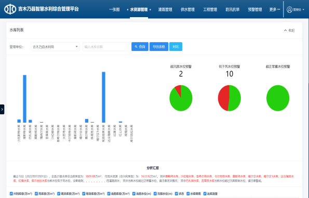Open the administrator account dropdown arrow

(303, 10)
